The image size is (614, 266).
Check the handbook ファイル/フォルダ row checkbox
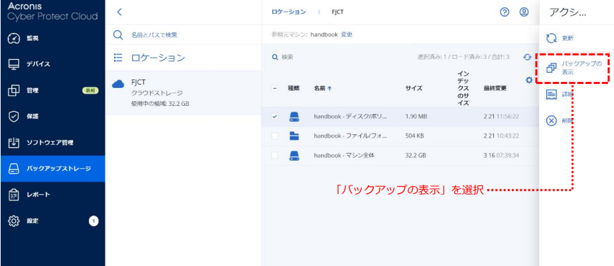pos(275,136)
